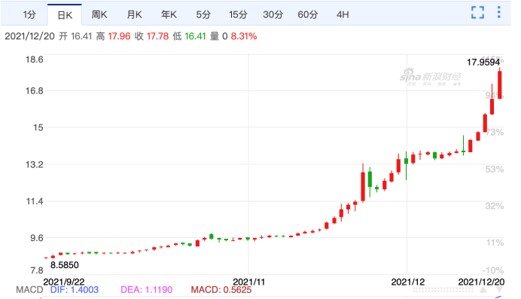Open the 4H interval tab
The image size is (521, 299).
343,14
